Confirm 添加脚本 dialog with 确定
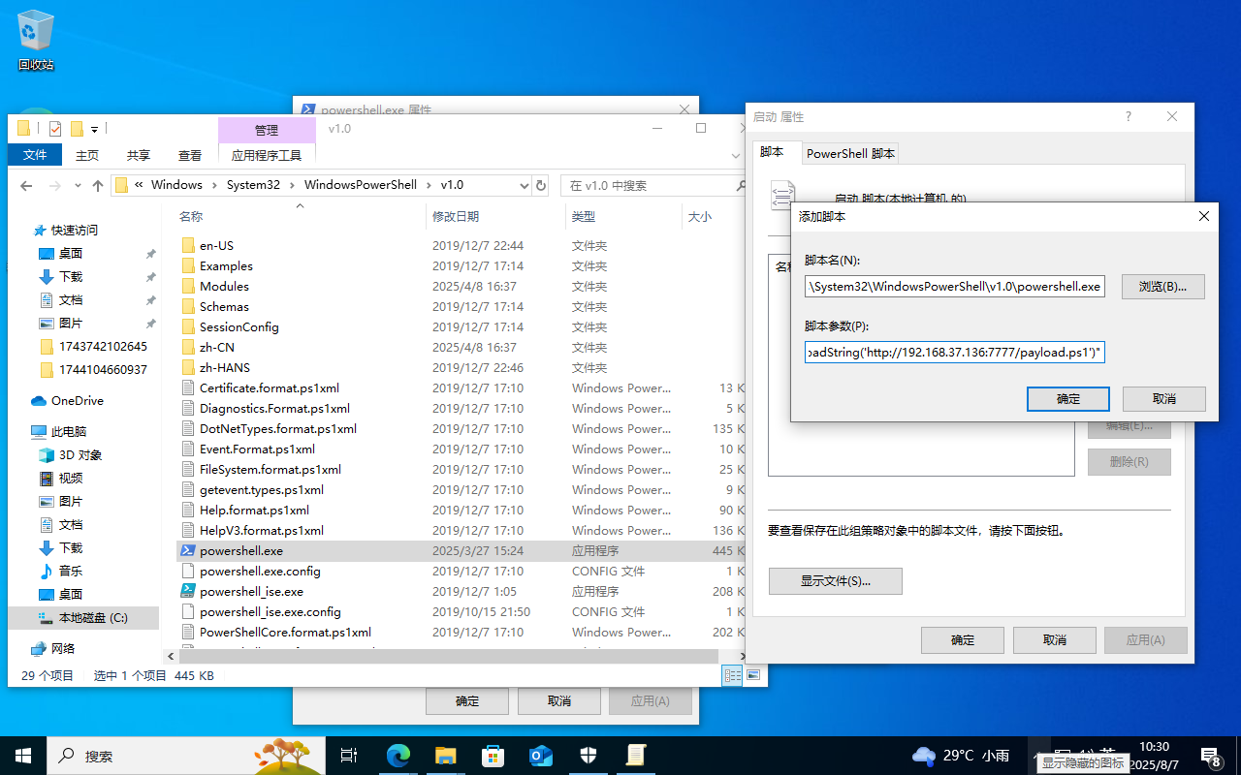Screen dimensions: 1241x775 pos(1068,398)
